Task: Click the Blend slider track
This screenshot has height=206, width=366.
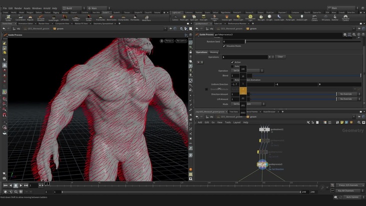Action: (305, 75)
